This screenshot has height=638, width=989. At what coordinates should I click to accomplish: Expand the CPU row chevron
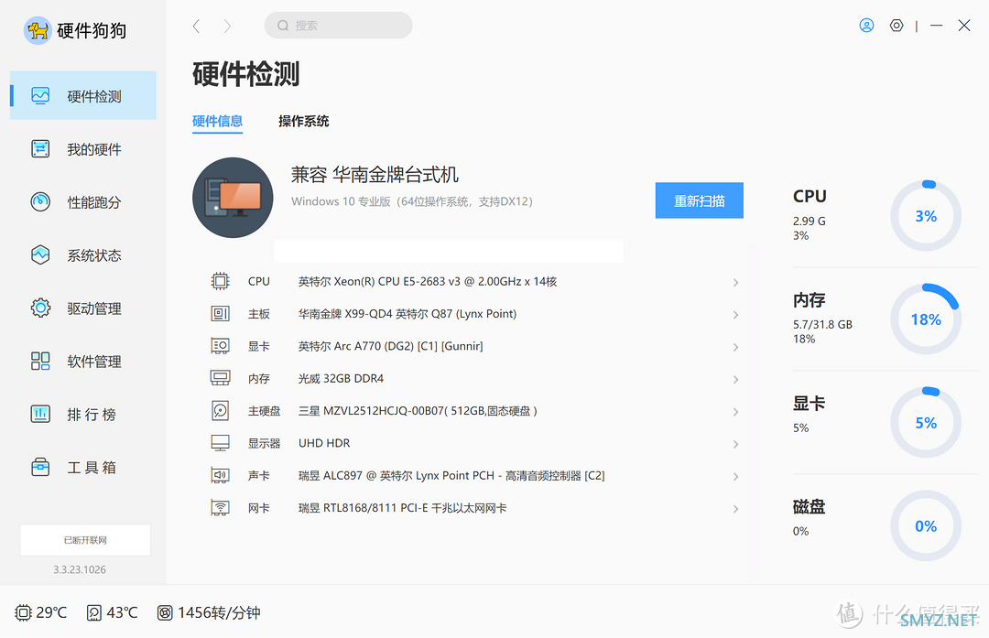tap(735, 282)
